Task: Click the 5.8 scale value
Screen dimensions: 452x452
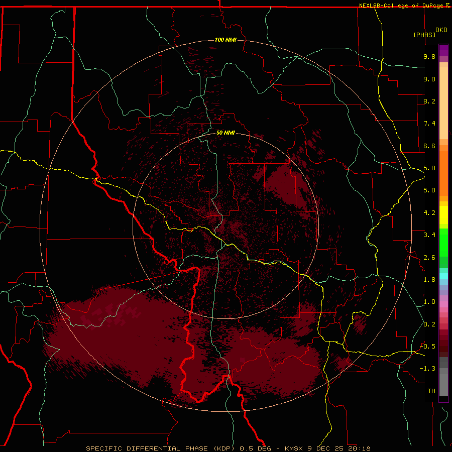Action: point(429,168)
